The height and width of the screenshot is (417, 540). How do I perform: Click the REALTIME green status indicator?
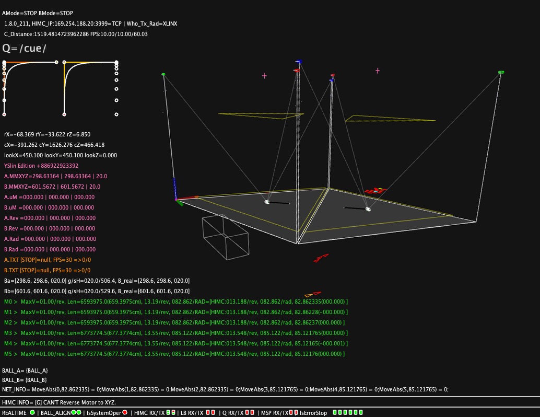point(32,413)
